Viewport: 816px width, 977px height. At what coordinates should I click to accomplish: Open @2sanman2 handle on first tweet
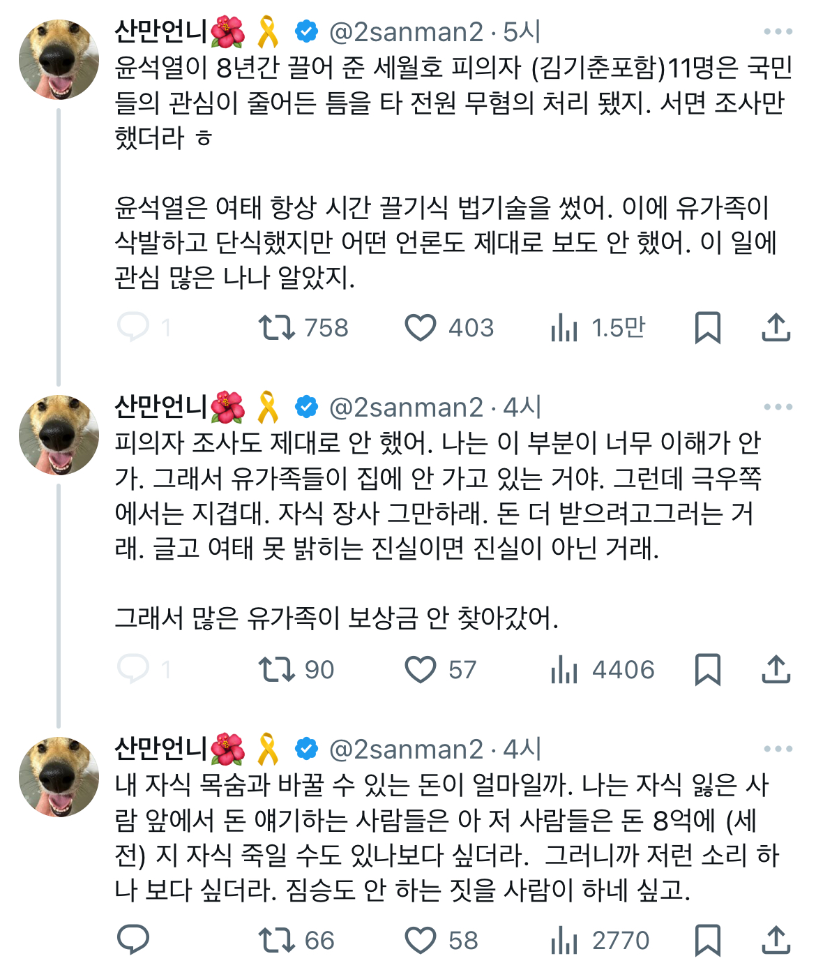click(406, 32)
